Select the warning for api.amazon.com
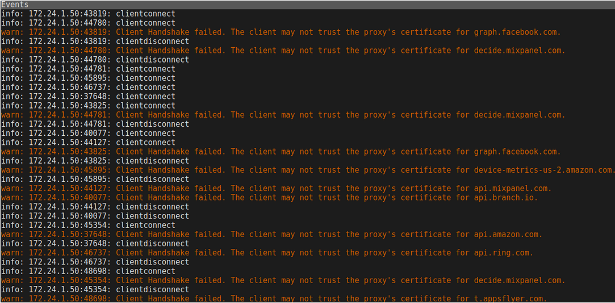This screenshot has width=615, height=303. (x=272, y=234)
